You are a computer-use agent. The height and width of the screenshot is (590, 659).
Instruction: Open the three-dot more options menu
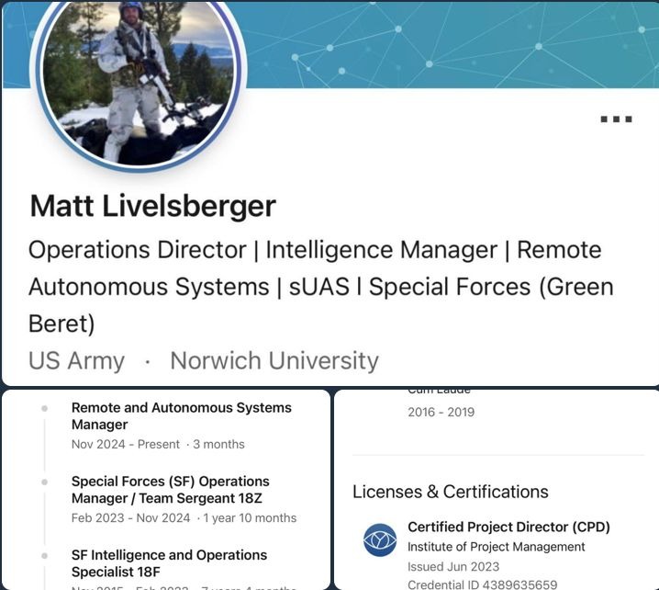click(616, 119)
